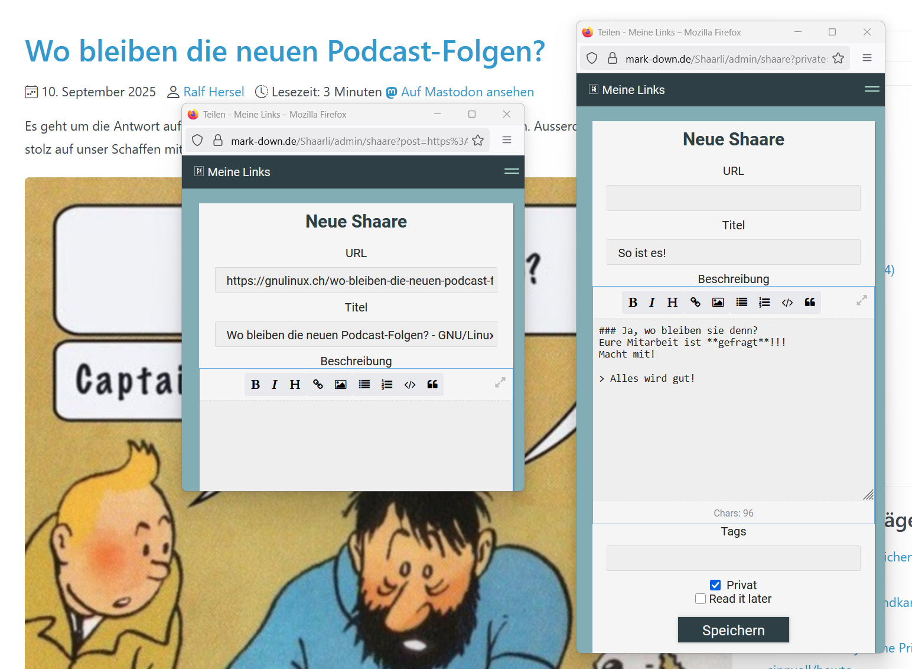Open Firefox application menu in left window
This screenshot has width=912, height=669.
[507, 140]
